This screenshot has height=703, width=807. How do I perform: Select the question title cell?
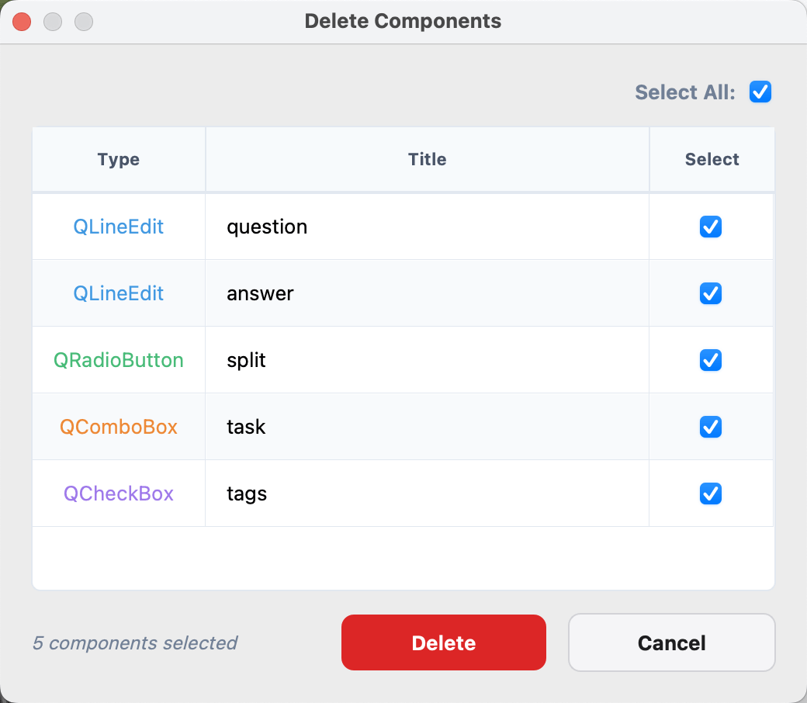(428, 227)
